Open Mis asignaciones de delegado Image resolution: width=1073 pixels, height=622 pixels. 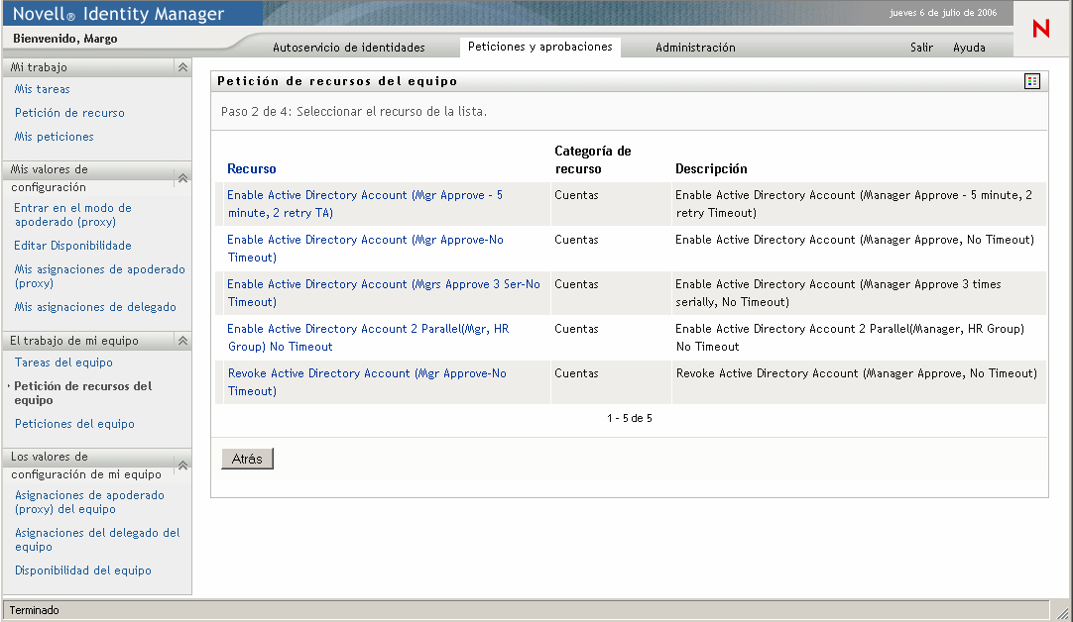(95, 307)
